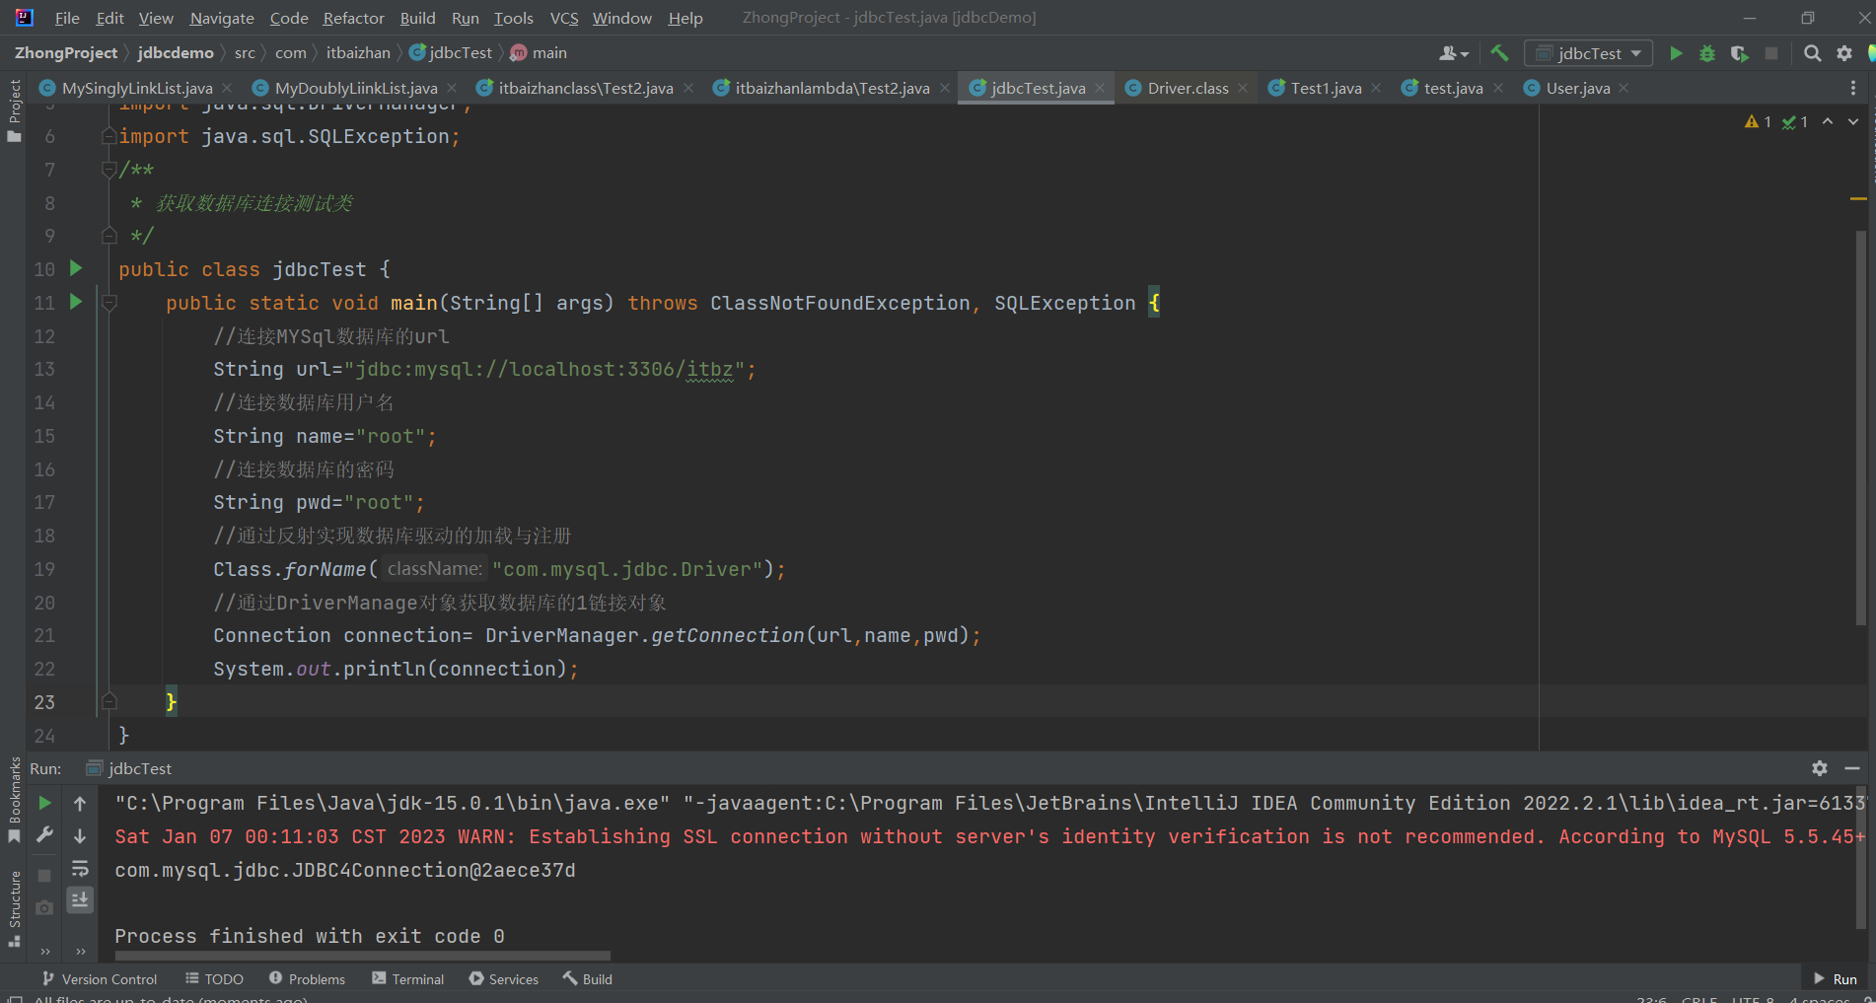Collapse the main method fold marker
The width and height of the screenshot is (1876, 1003).
pyautogui.click(x=109, y=303)
